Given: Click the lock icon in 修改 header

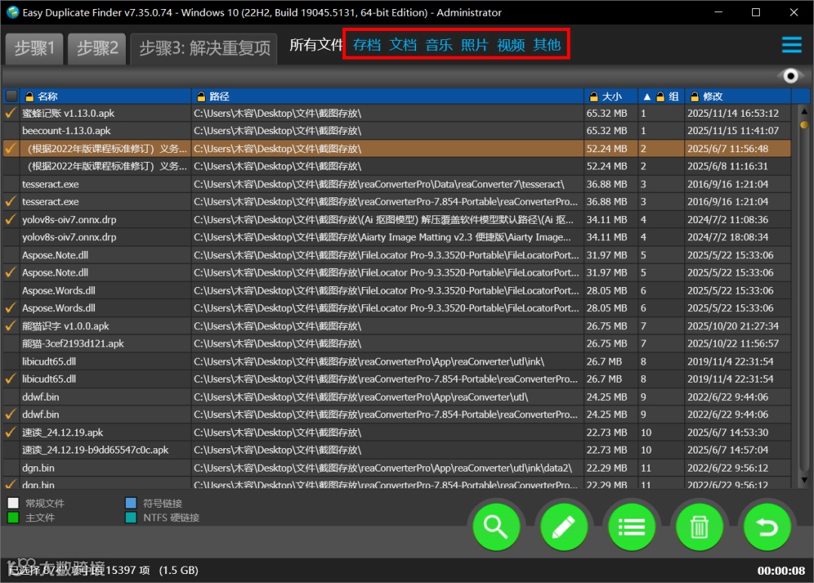Looking at the screenshot, I should pos(695,96).
